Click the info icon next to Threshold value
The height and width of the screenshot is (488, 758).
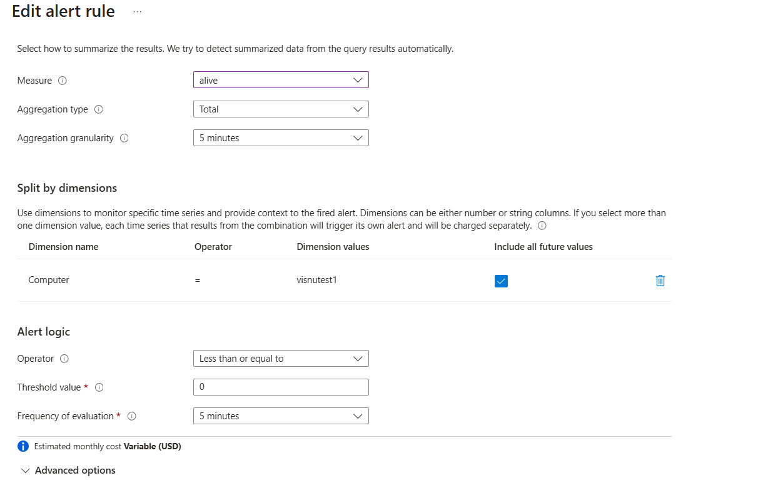click(99, 387)
